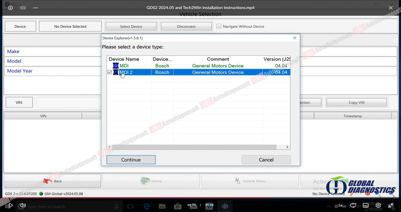This screenshot has width=401, height=212.
Task: Click the Disconnect button
Action: tap(186, 26)
